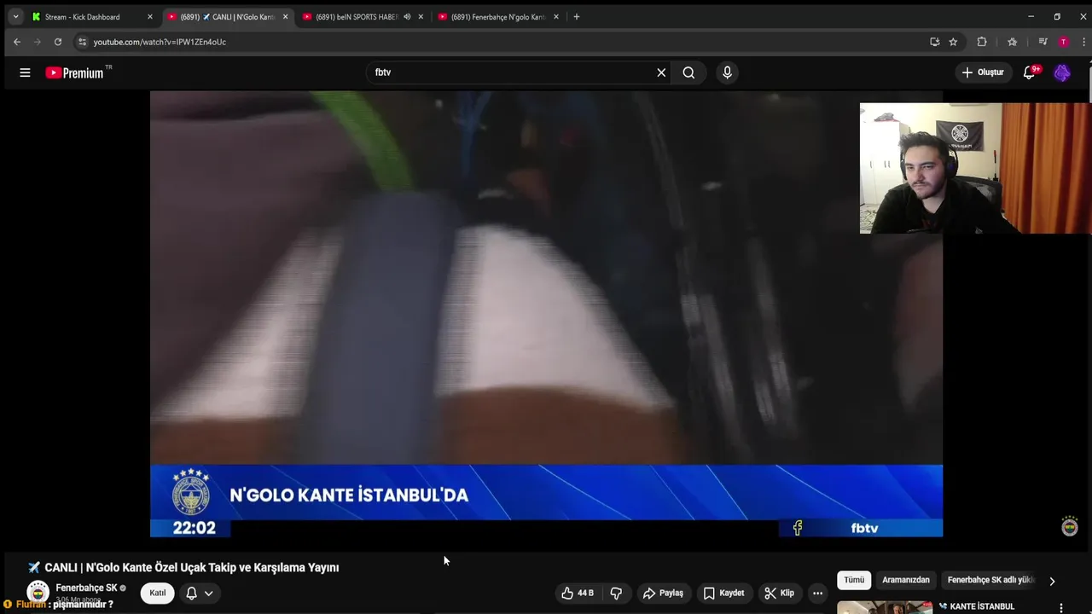1092x614 pixels.
Task: Switch to beIN SPORTS HABER tab
Action: click(x=357, y=17)
